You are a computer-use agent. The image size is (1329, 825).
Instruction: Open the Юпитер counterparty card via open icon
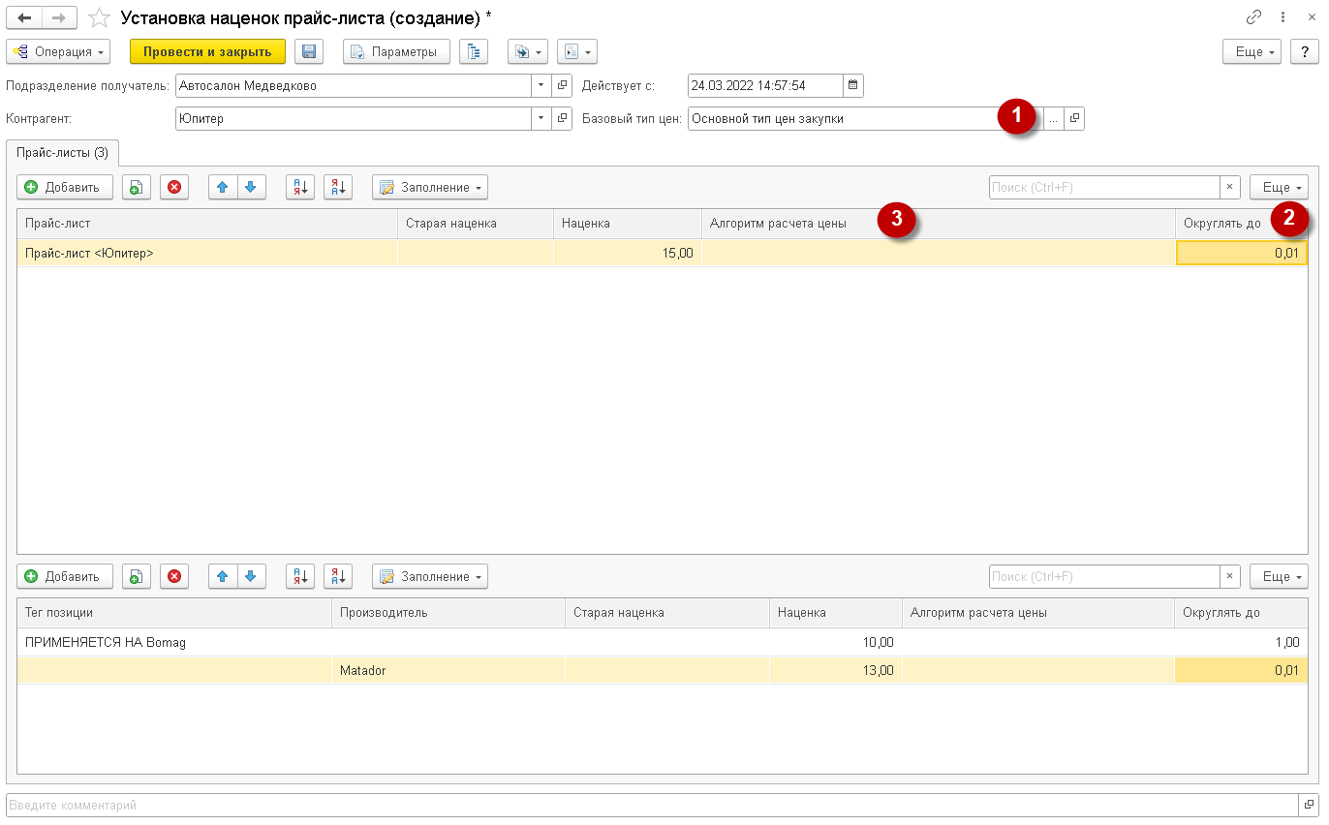pos(562,118)
